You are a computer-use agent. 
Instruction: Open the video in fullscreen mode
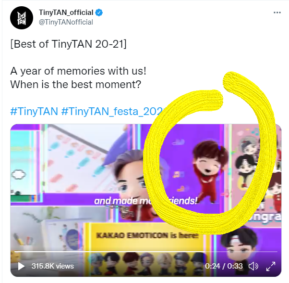coord(271,266)
